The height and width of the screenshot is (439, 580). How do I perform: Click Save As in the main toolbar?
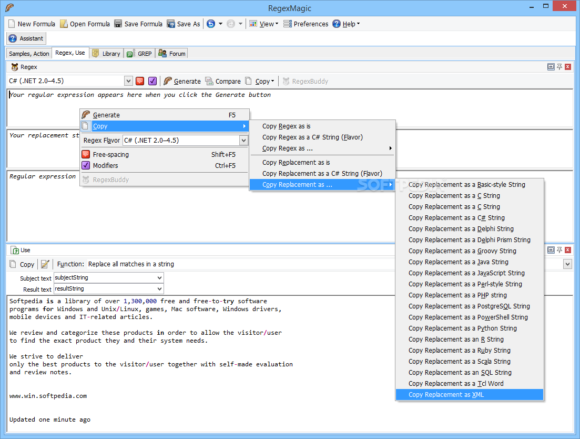pyautogui.click(x=184, y=24)
